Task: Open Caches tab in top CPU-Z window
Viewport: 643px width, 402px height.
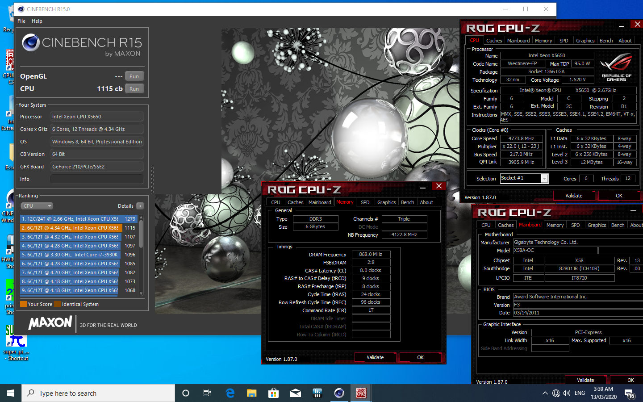Action: [494, 41]
